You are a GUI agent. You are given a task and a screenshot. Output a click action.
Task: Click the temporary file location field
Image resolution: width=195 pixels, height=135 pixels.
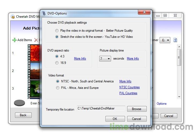tap(101, 108)
